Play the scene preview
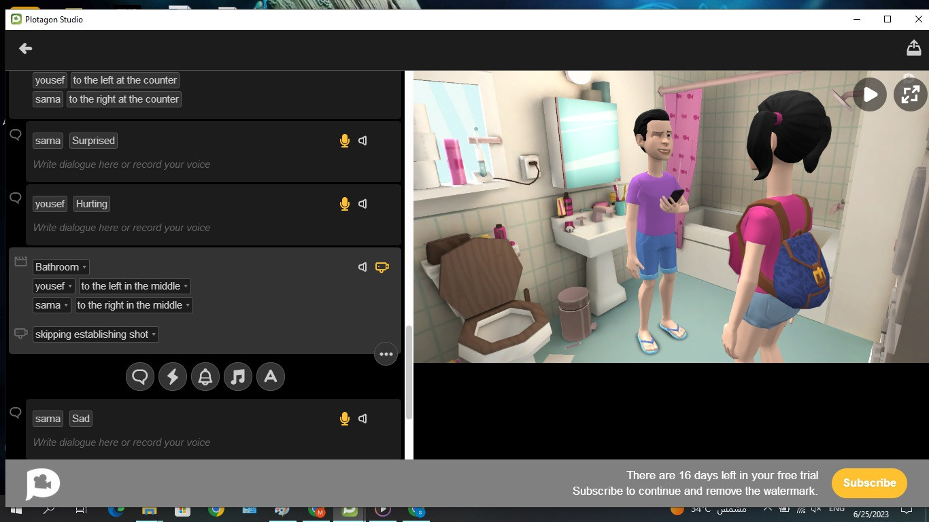The width and height of the screenshot is (929, 522). tap(871, 94)
